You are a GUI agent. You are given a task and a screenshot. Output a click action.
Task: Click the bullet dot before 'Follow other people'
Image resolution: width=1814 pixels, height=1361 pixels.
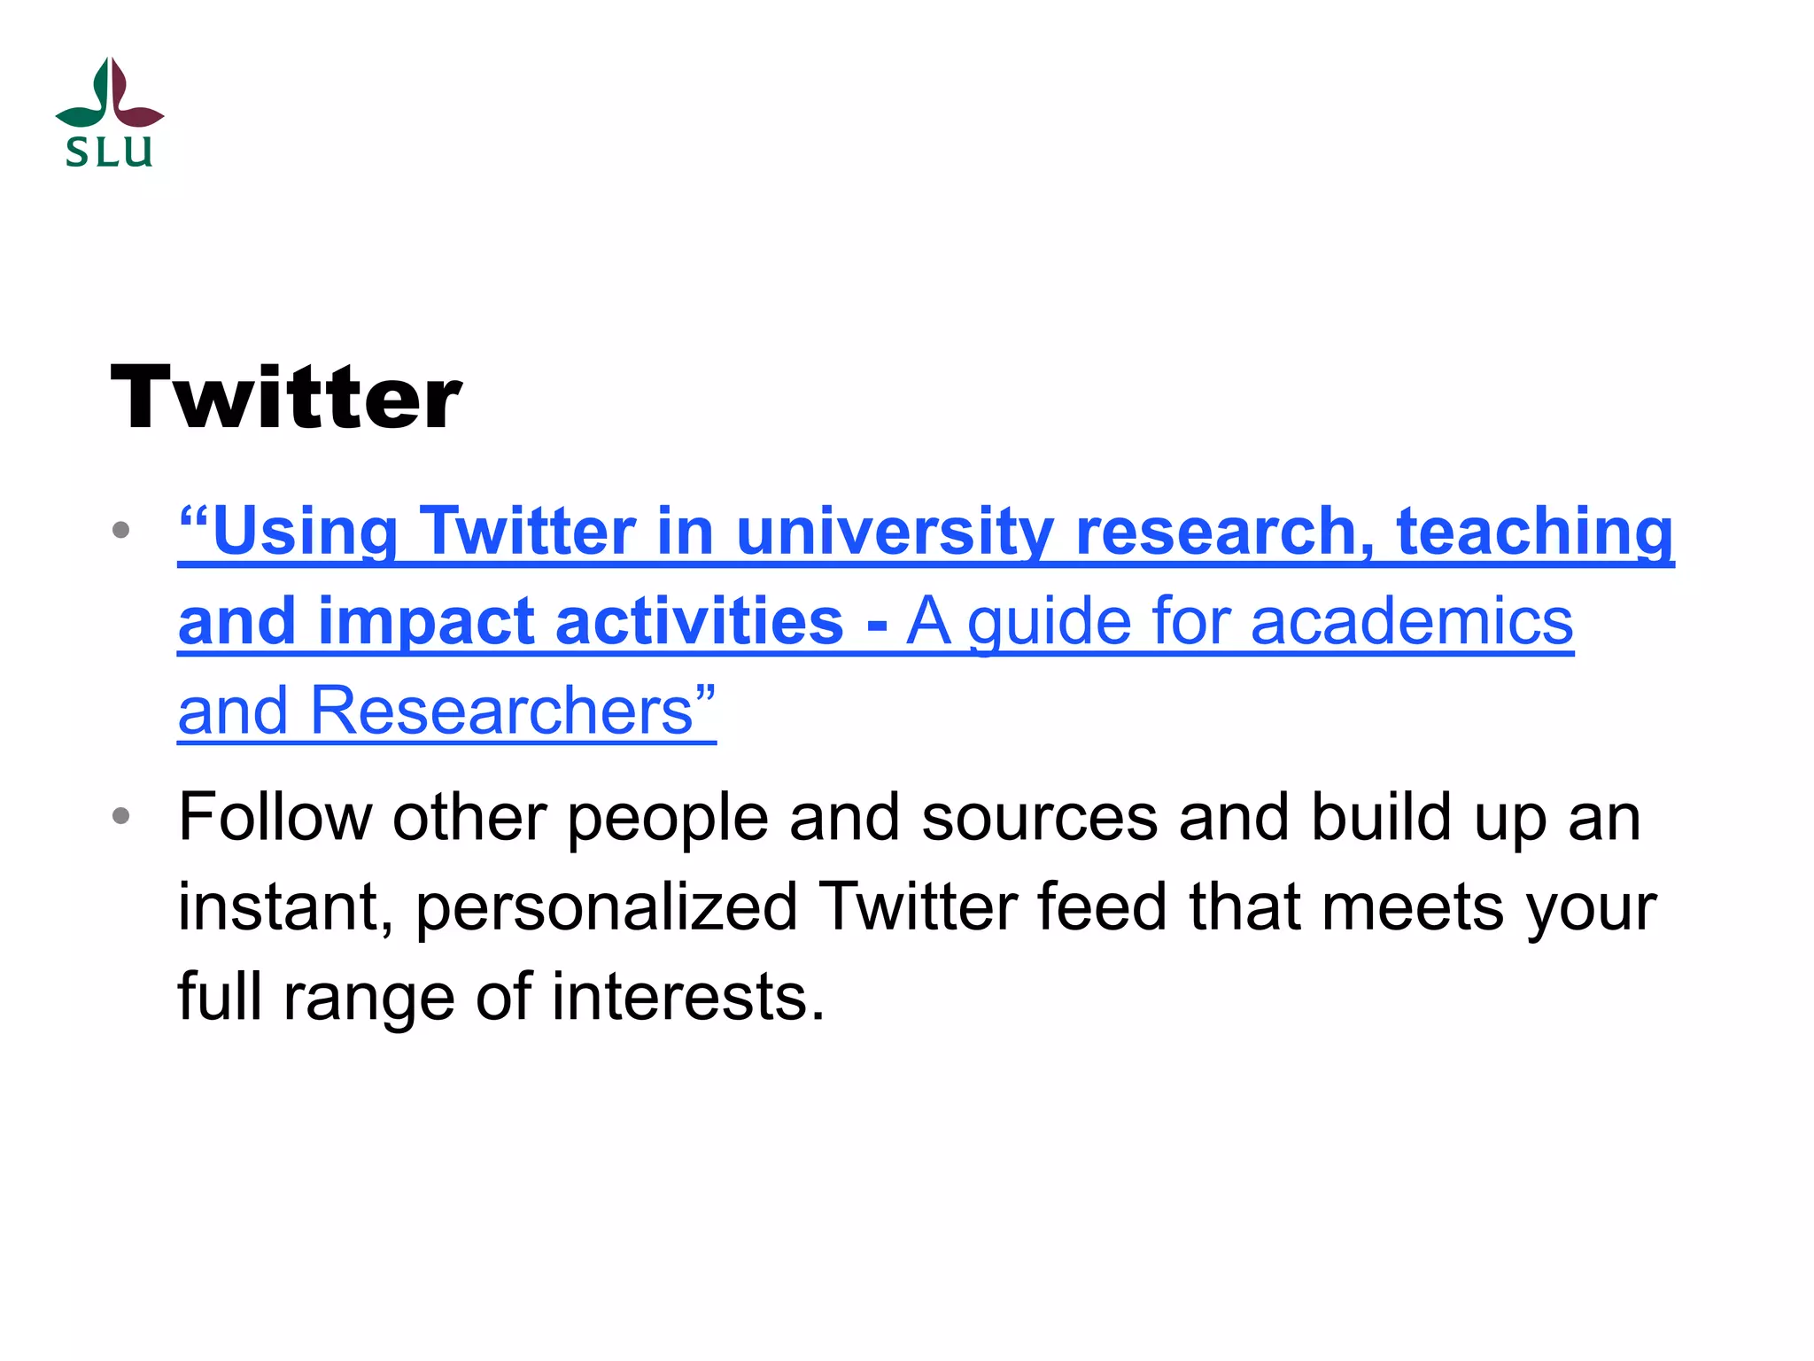point(121,815)
